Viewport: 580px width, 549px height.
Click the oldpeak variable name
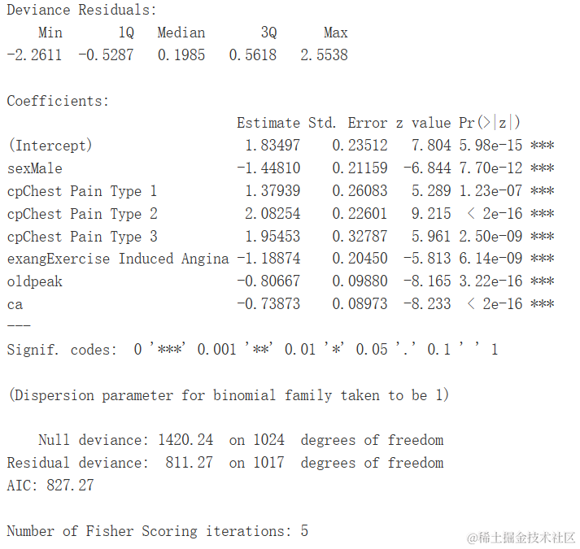[x=35, y=281]
